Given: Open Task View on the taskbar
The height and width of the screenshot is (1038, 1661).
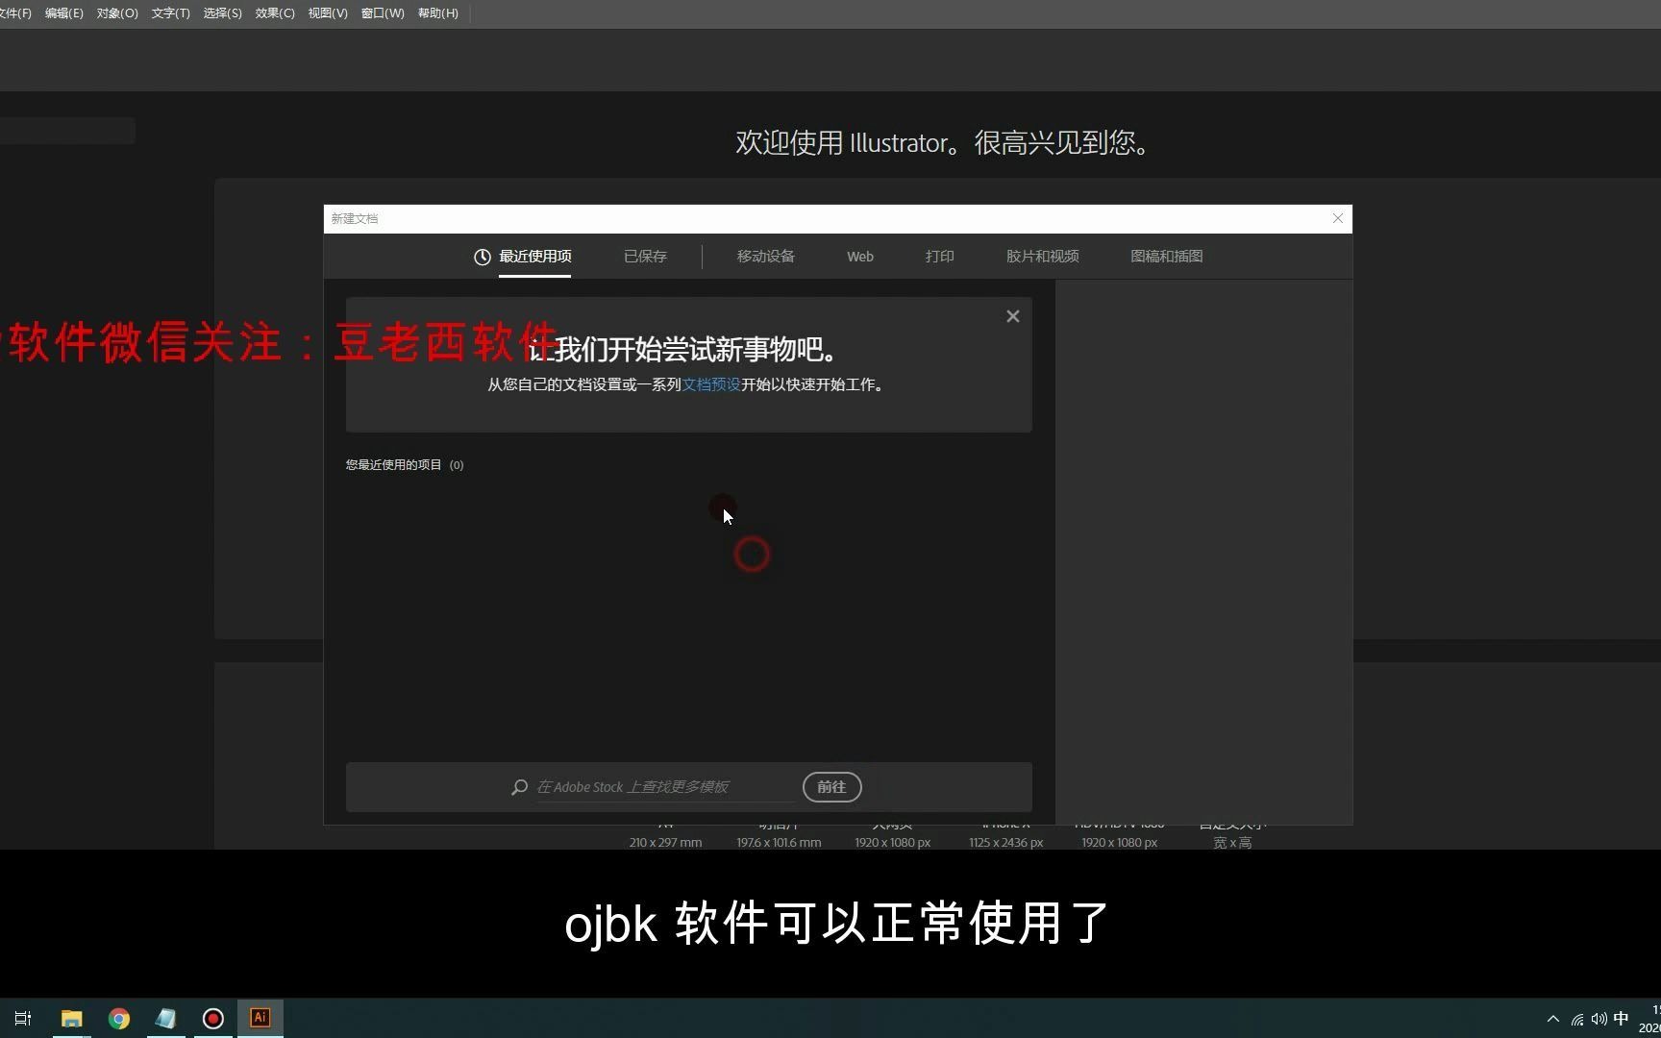Looking at the screenshot, I should [23, 1019].
